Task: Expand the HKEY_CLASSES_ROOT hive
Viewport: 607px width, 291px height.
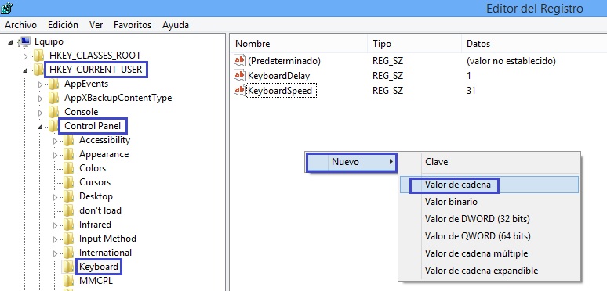Action: click(x=26, y=56)
